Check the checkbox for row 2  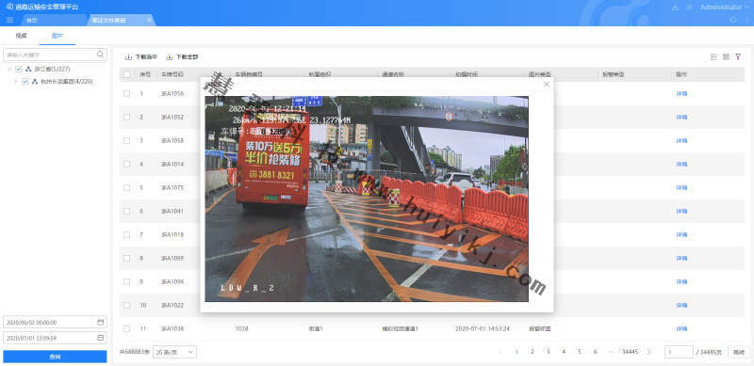pyautogui.click(x=126, y=118)
